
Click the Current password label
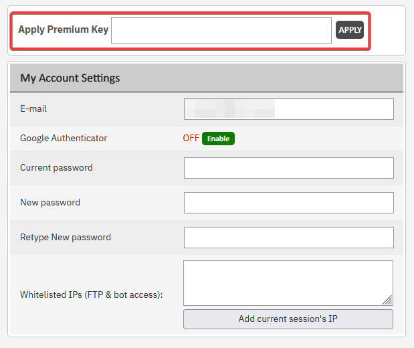[x=56, y=167]
